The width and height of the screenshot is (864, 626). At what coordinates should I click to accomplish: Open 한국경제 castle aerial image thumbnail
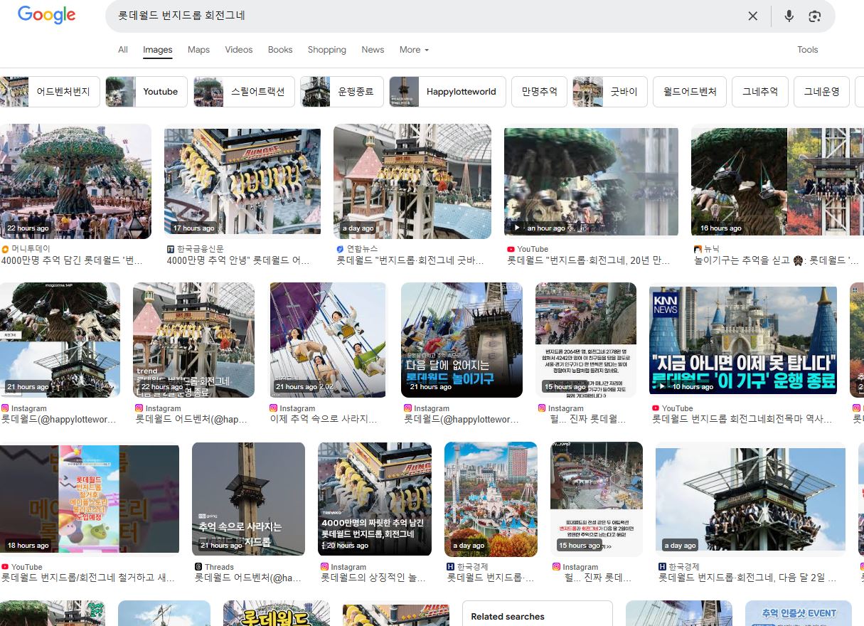point(491,499)
